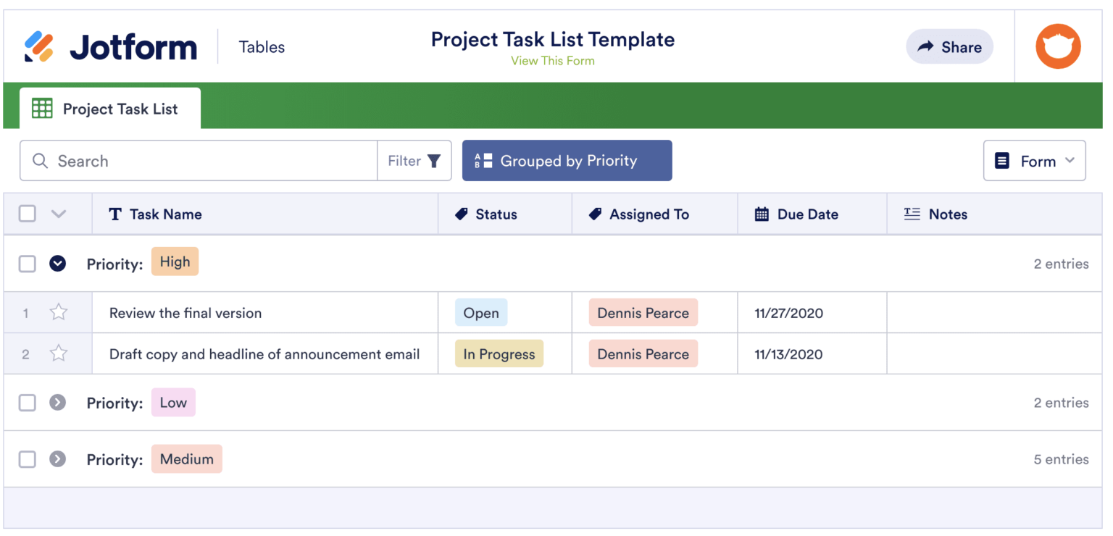Click the Due Date calendar icon
The height and width of the screenshot is (536, 1113).
point(761,213)
